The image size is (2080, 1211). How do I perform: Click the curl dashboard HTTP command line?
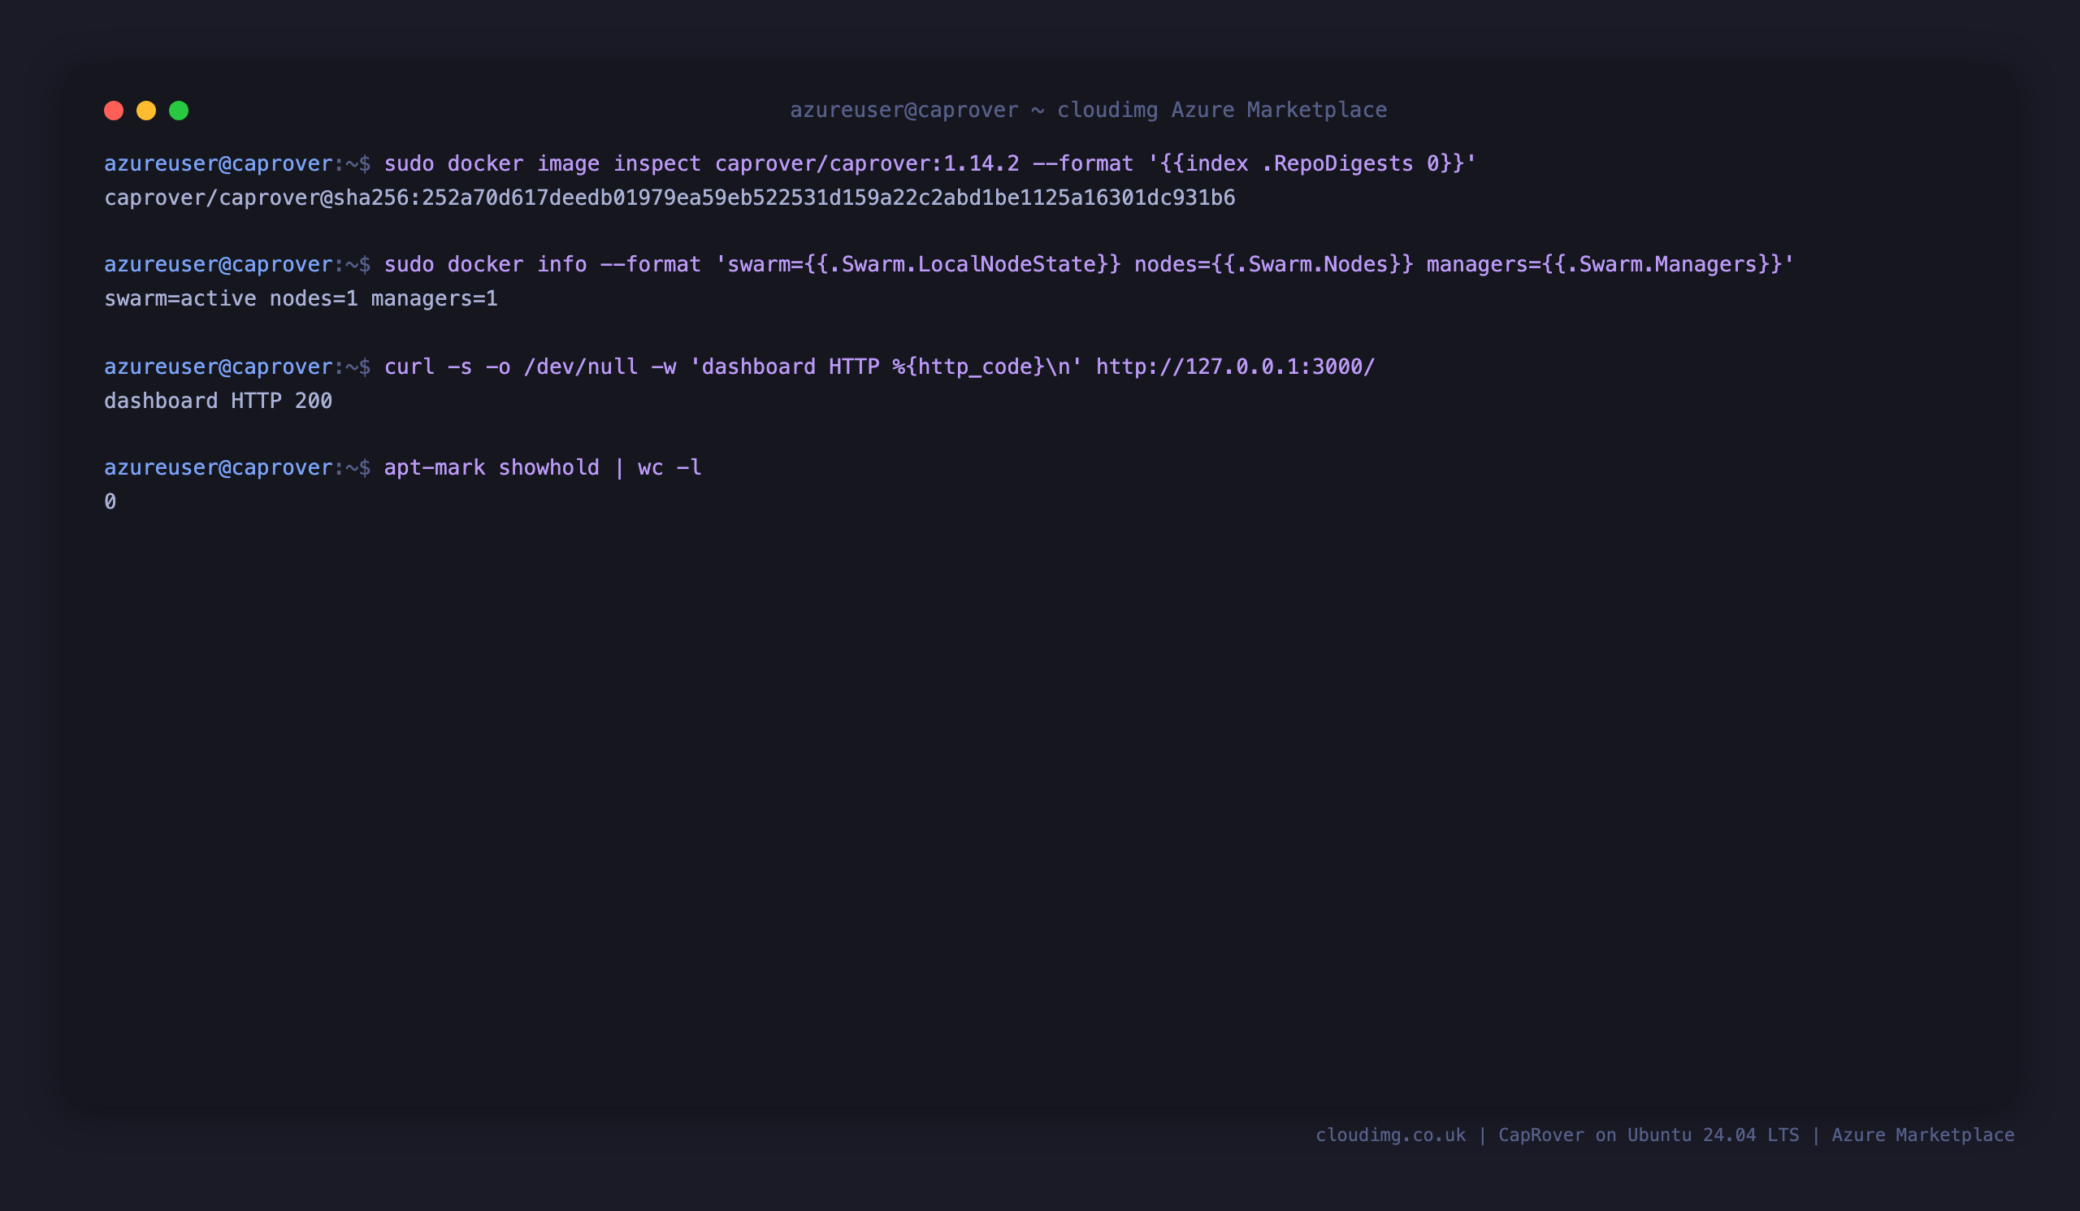739,367
